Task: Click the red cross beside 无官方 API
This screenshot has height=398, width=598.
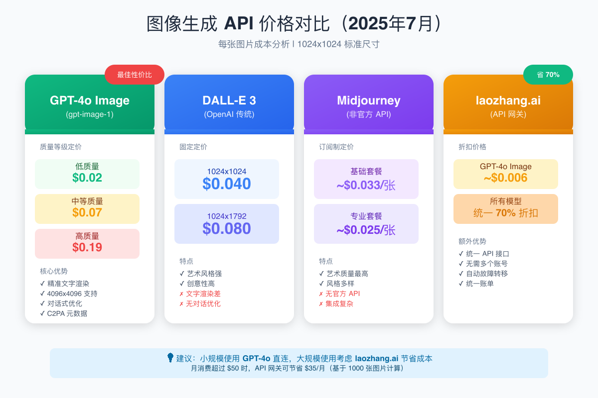Action: click(x=322, y=293)
